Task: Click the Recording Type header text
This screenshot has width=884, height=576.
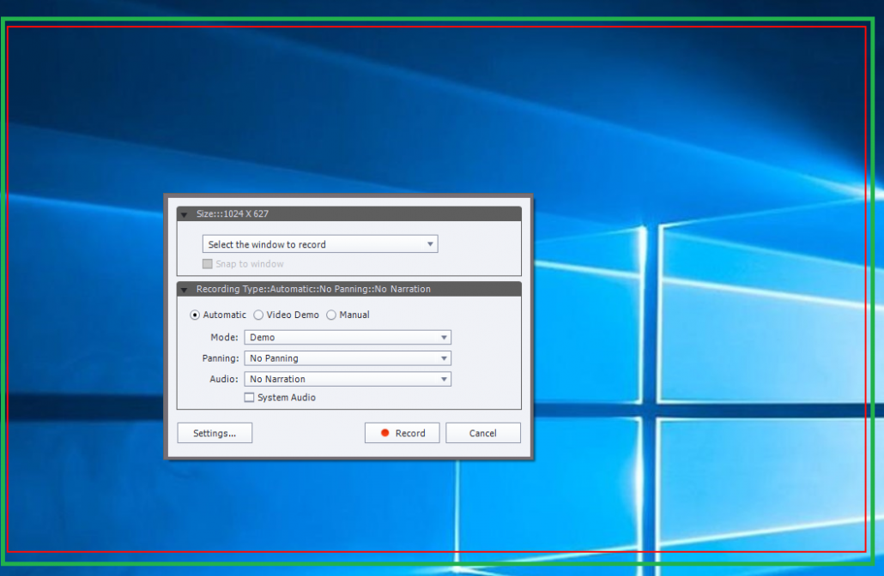Action: tap(313, 290)
